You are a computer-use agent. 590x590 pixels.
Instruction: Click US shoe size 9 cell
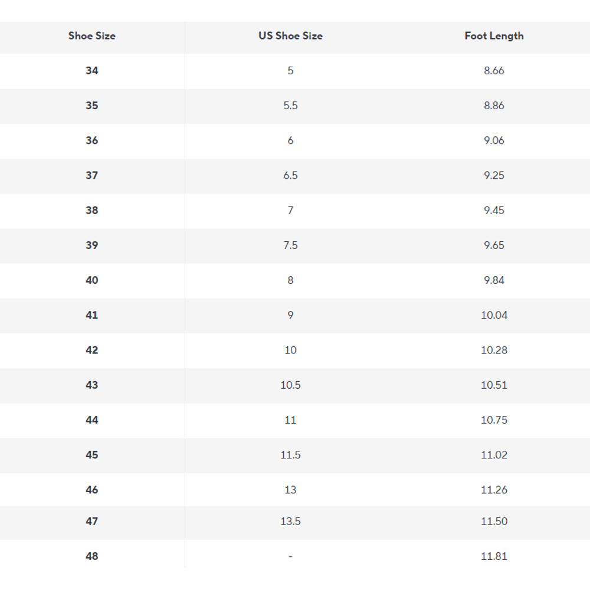tap(290, 315)
